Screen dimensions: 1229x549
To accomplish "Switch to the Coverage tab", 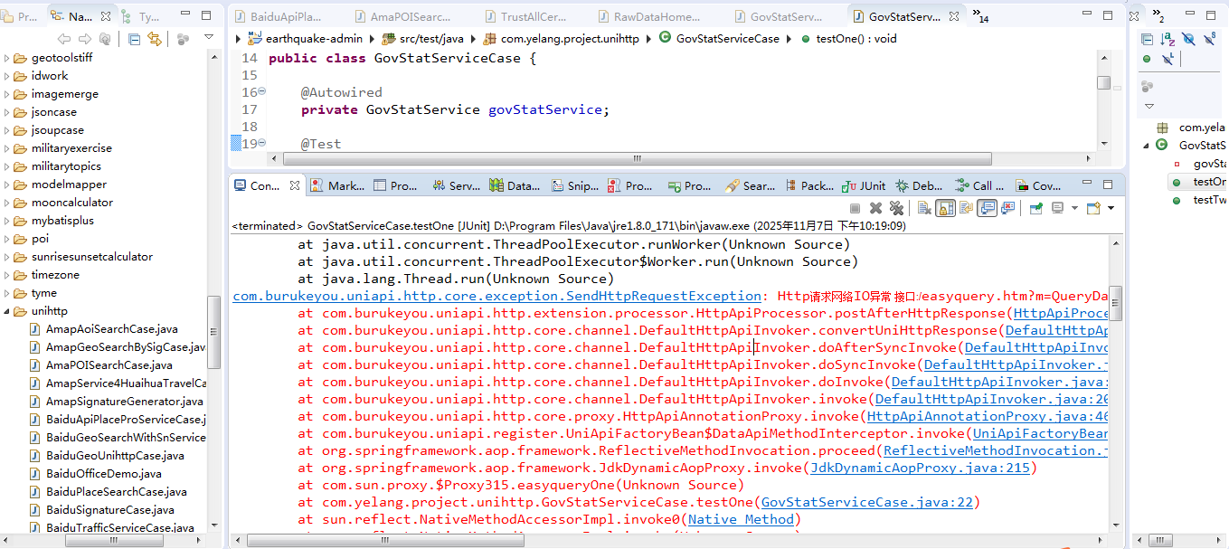I will (1038, 186).
